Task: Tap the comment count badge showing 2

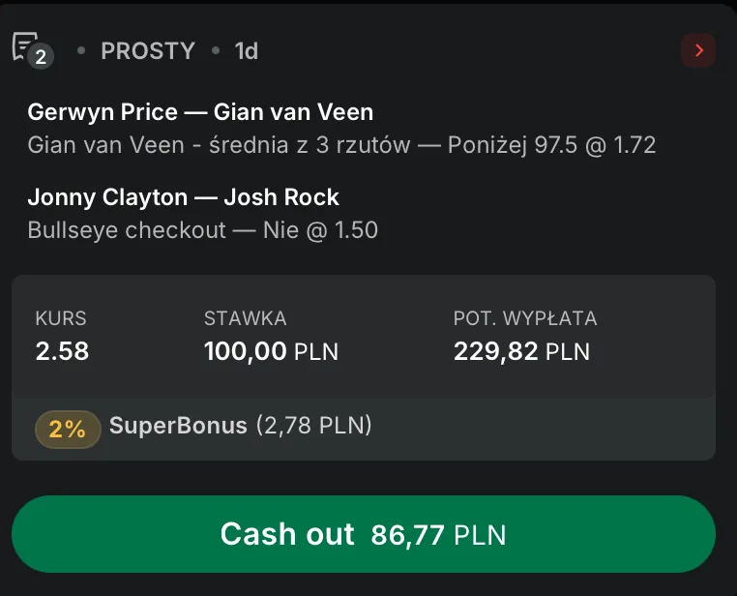Action: (x=41, y=57)
